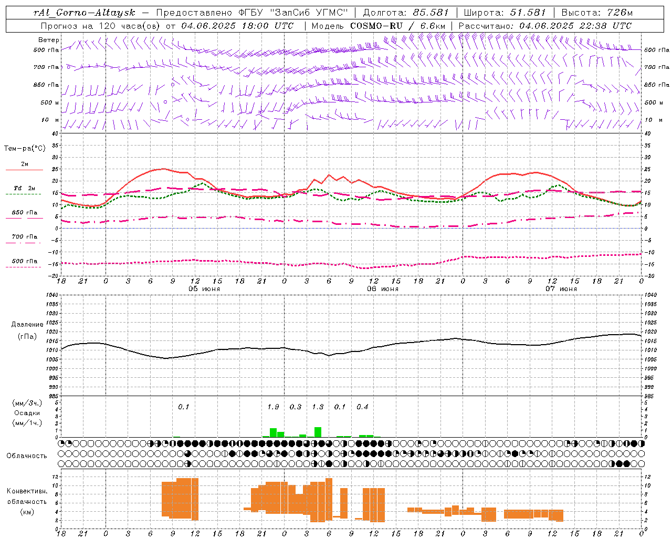Select the text 'Предоставлено ФГБУ "ЗапСиб УГМС"'
672x538 pixels.
pyautogui.click(x=253, y=13)
